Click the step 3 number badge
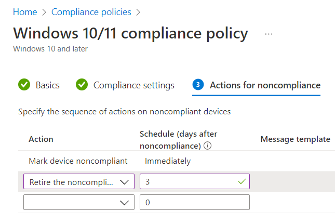Image resolution: width=335 pixels, height=224 pixels. point(198,85)
